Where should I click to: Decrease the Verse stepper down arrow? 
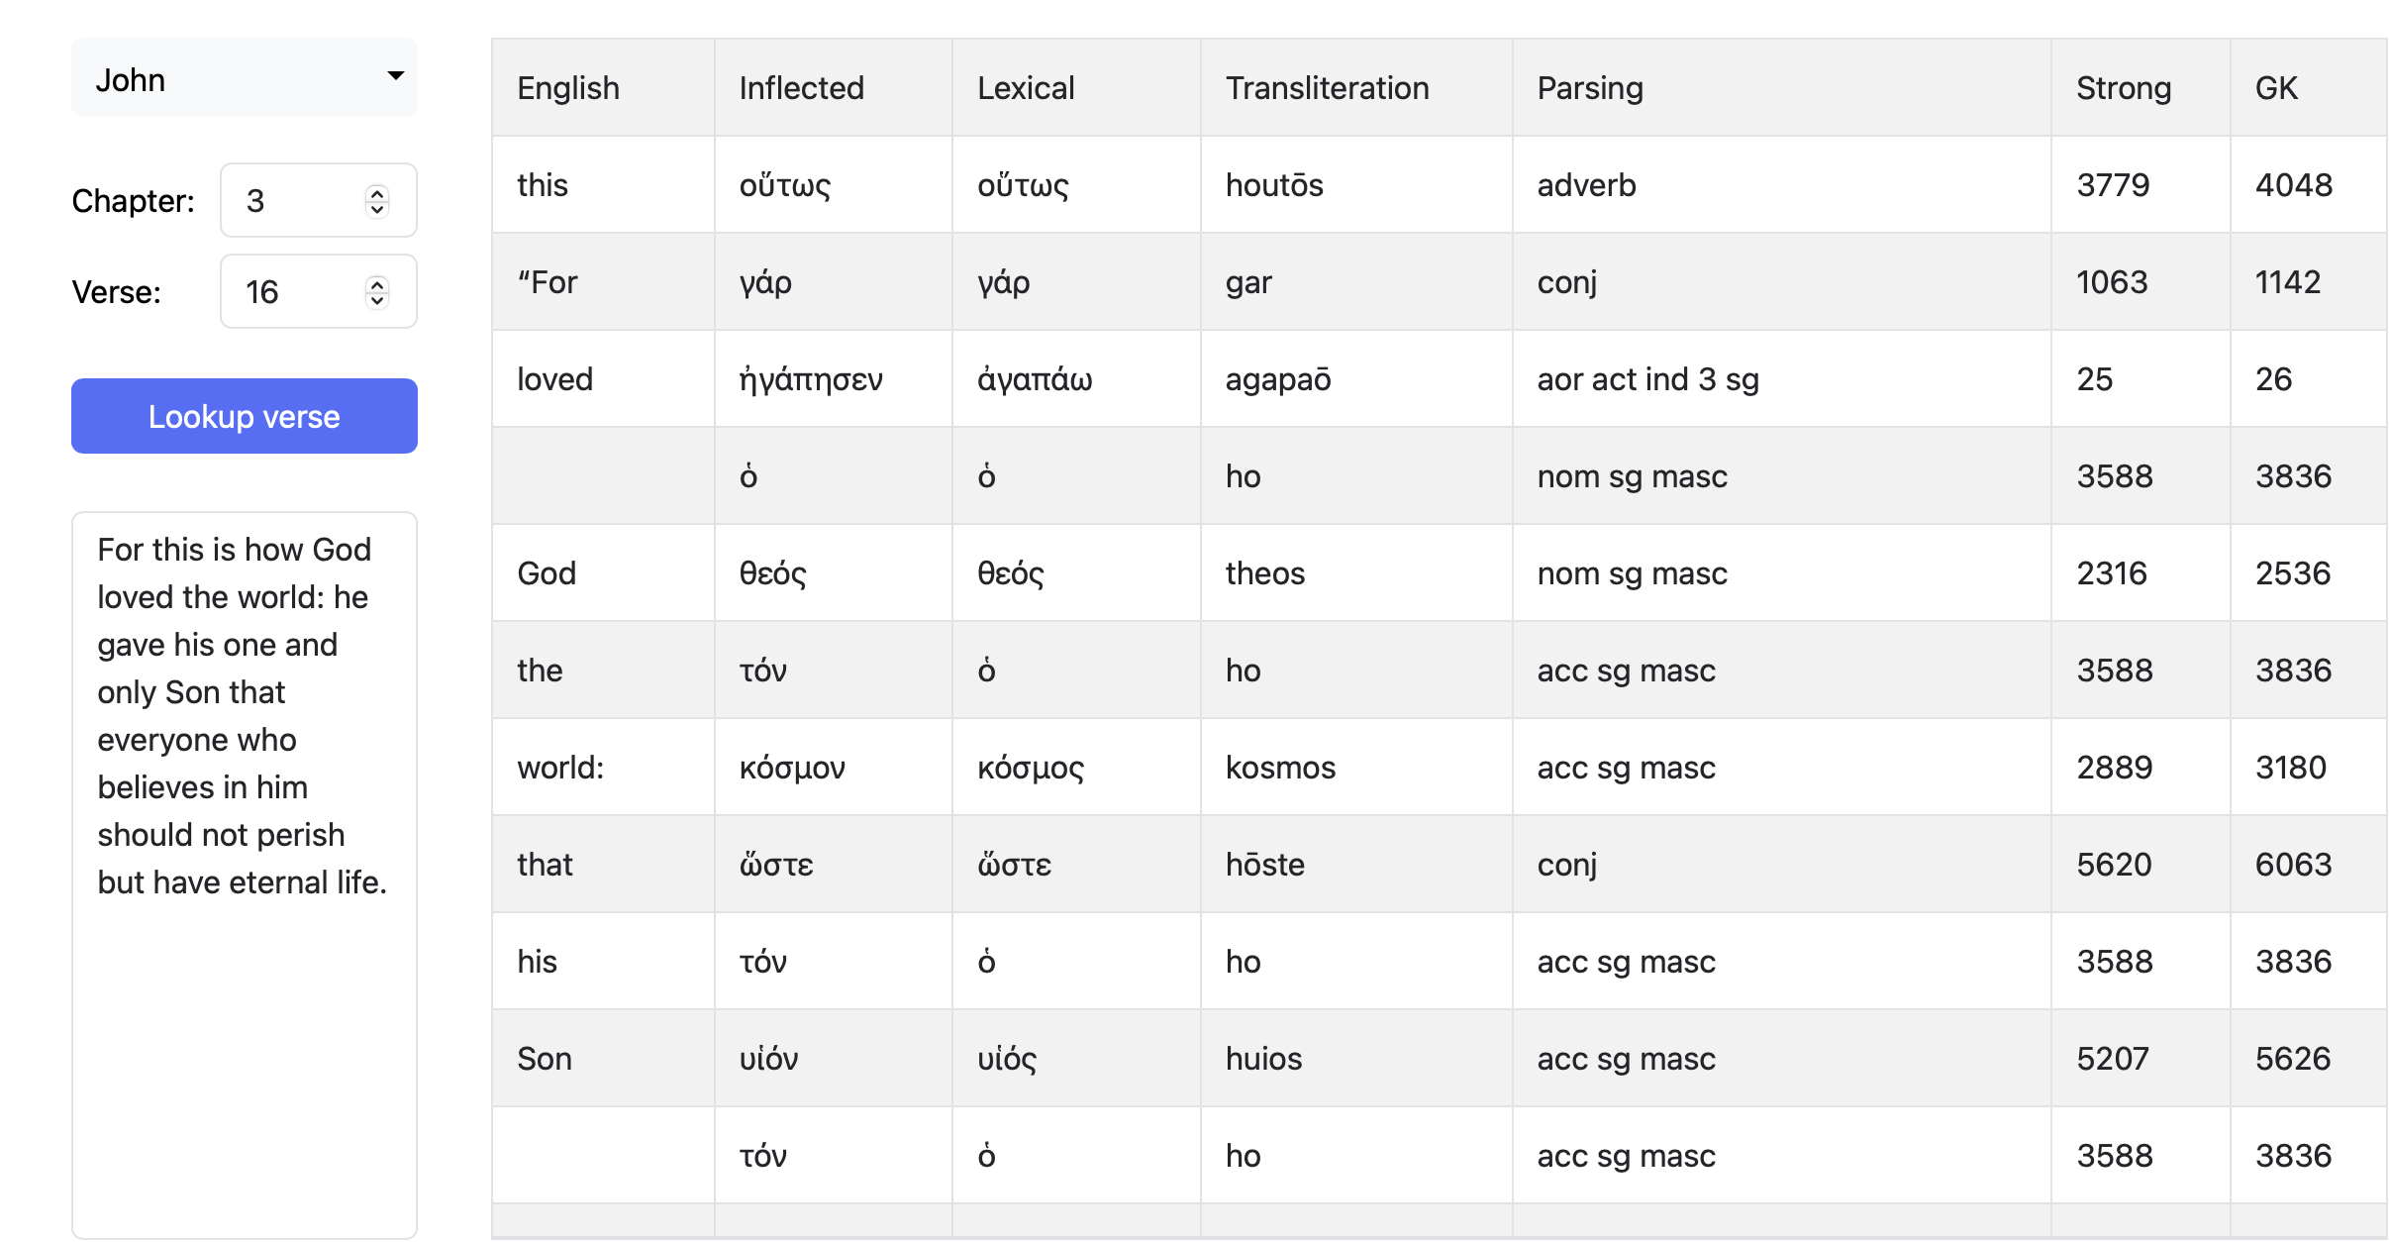[x=377, y=300]
